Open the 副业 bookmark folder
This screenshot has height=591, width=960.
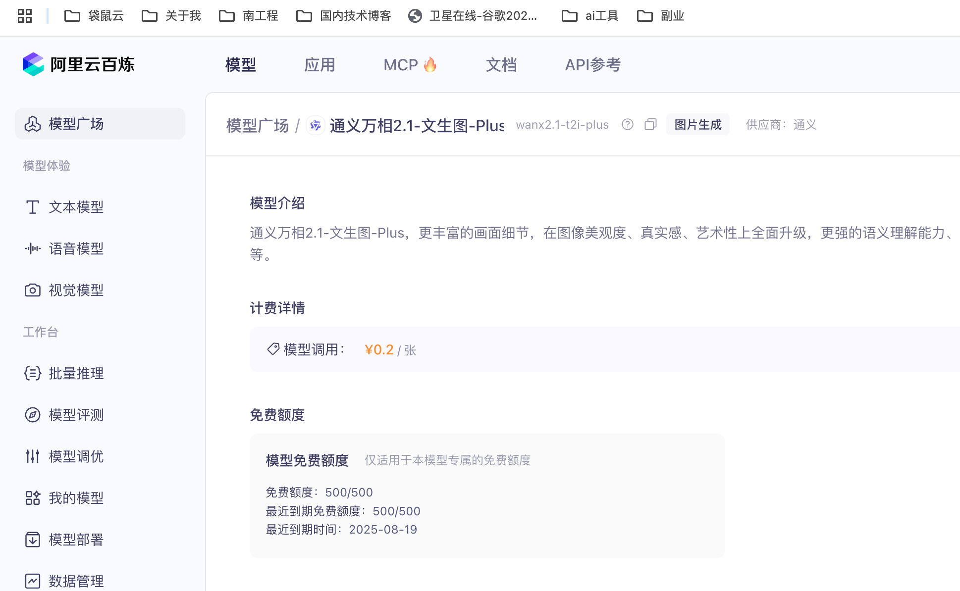pos(661,16)
